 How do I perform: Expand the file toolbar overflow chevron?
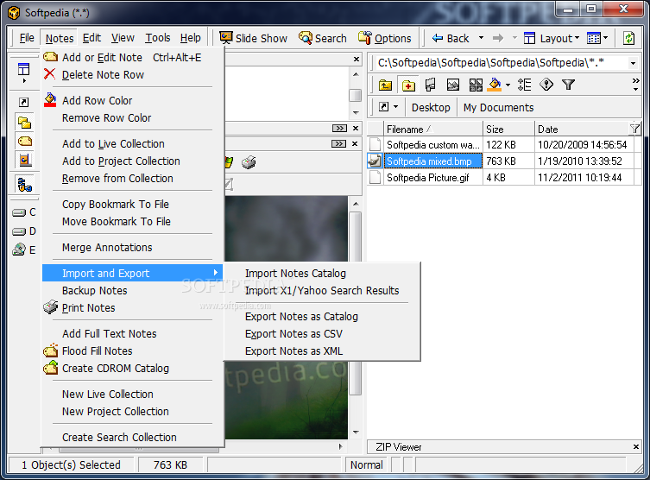[x=635, y=85]
